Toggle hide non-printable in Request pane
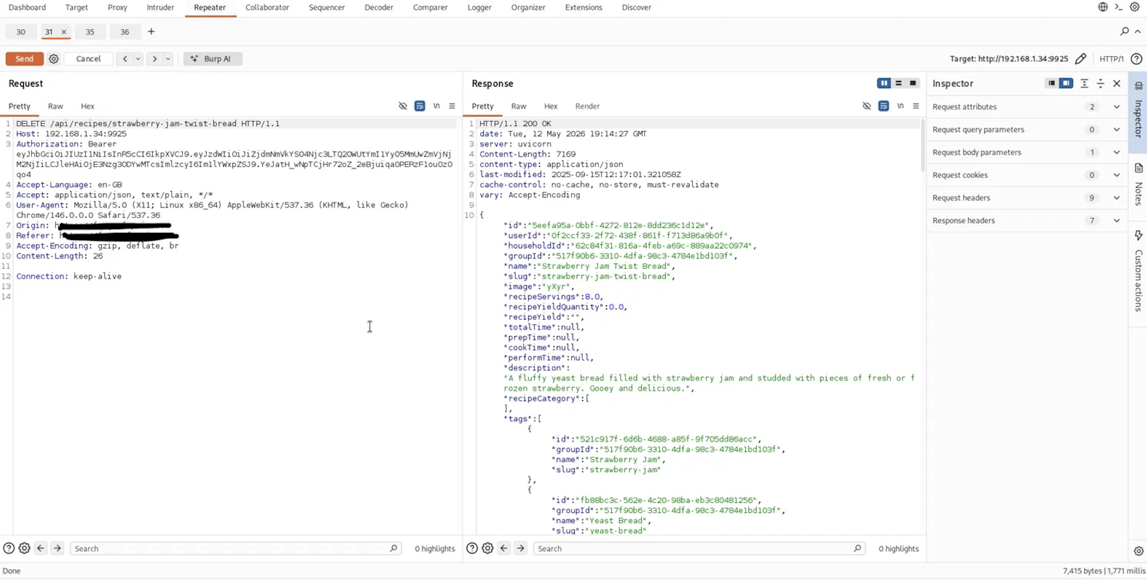This screenshot has height=580, width=1147. coord(403,106)
